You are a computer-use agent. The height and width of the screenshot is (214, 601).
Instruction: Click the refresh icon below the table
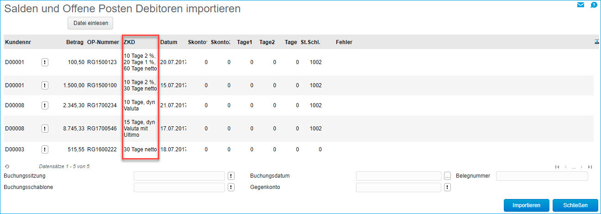click(7, 167)
